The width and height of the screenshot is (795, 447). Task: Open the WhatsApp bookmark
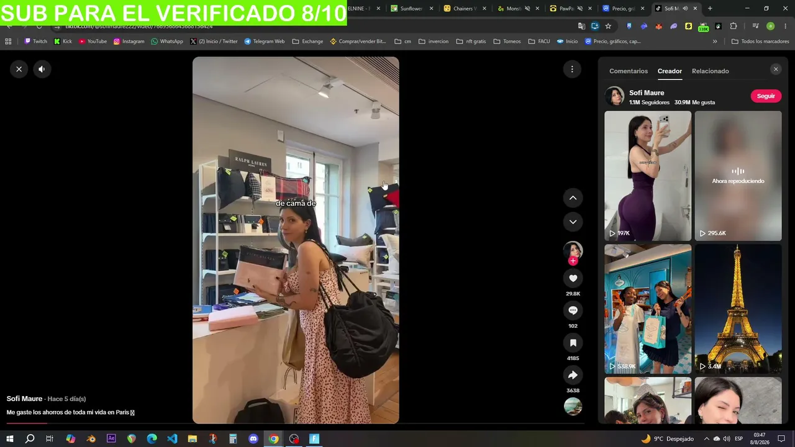167,42
